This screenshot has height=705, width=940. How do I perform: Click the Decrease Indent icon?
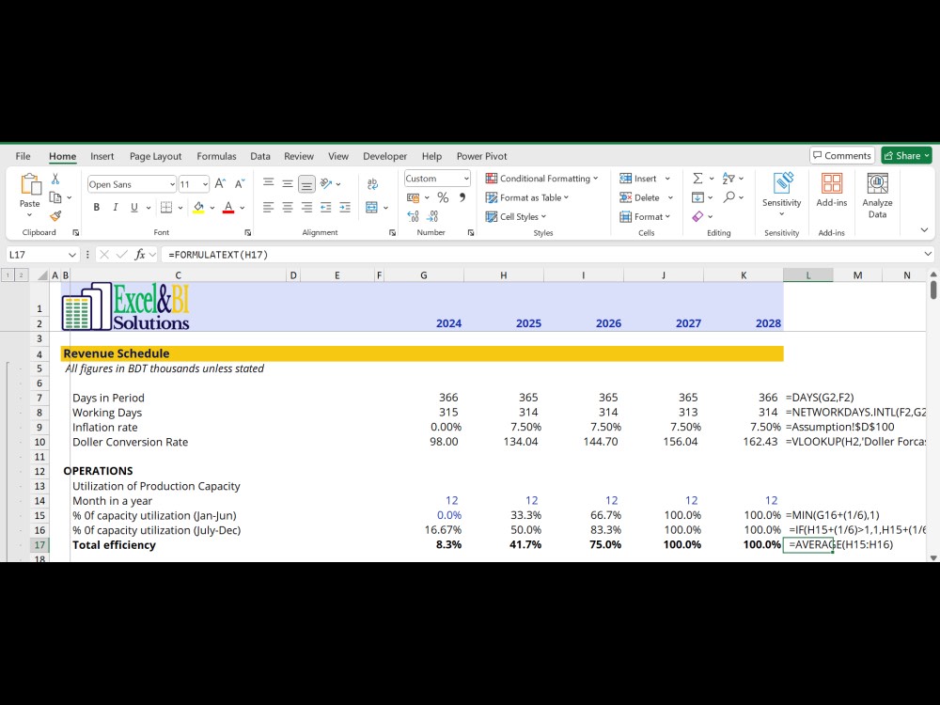325,208
